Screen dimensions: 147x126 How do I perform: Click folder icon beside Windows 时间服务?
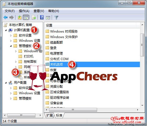(x=47, y=31)
